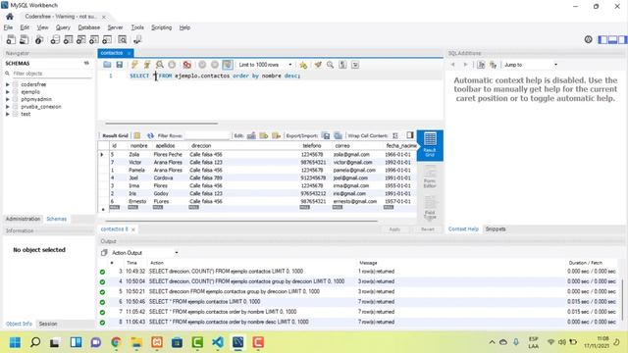Expand the phpmyadmin schema
This screenshot has width=628, height=353.
coord(8,99)
